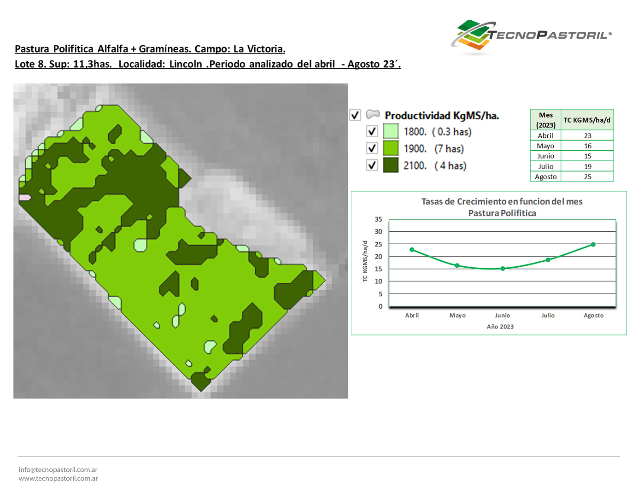Click the Pastura Polifitica report title

pyautogui.click(x=150, y=49)
